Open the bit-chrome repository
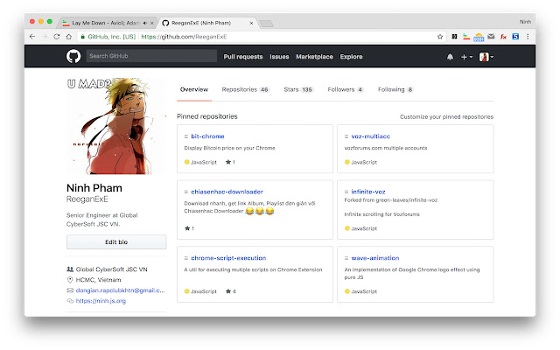Viewport: 560px width, 350px height. (207, 136)
